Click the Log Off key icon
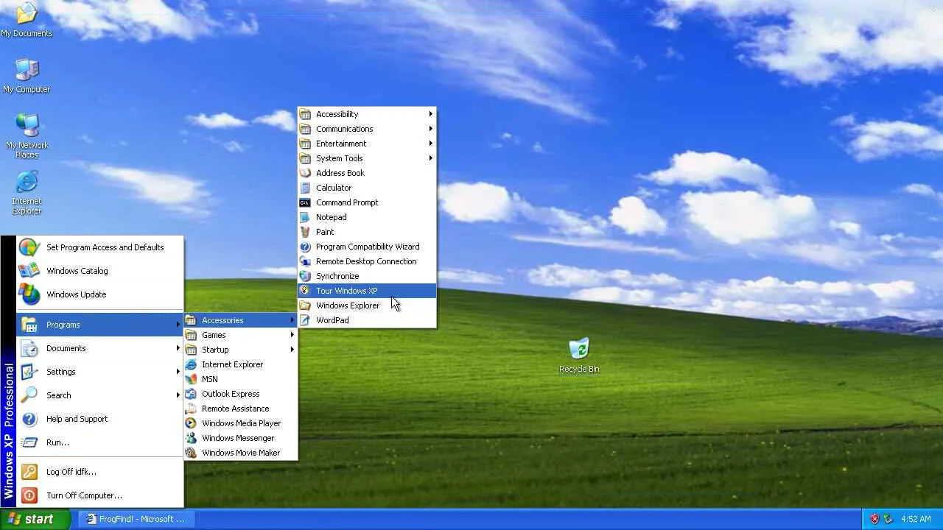Image resolution: width=943 pixels, height=530 pixels. [29, 472]
